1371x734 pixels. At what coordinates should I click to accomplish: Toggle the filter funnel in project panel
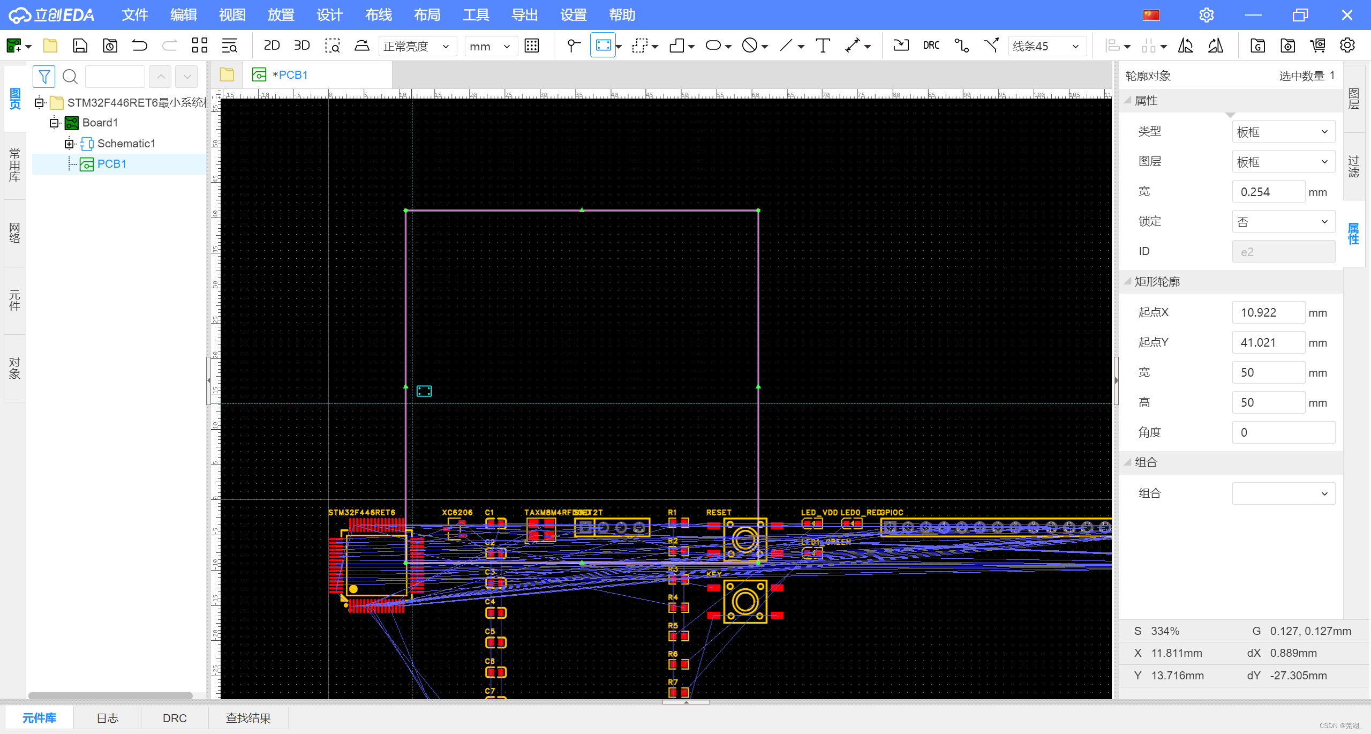click(x=44, y=77)
